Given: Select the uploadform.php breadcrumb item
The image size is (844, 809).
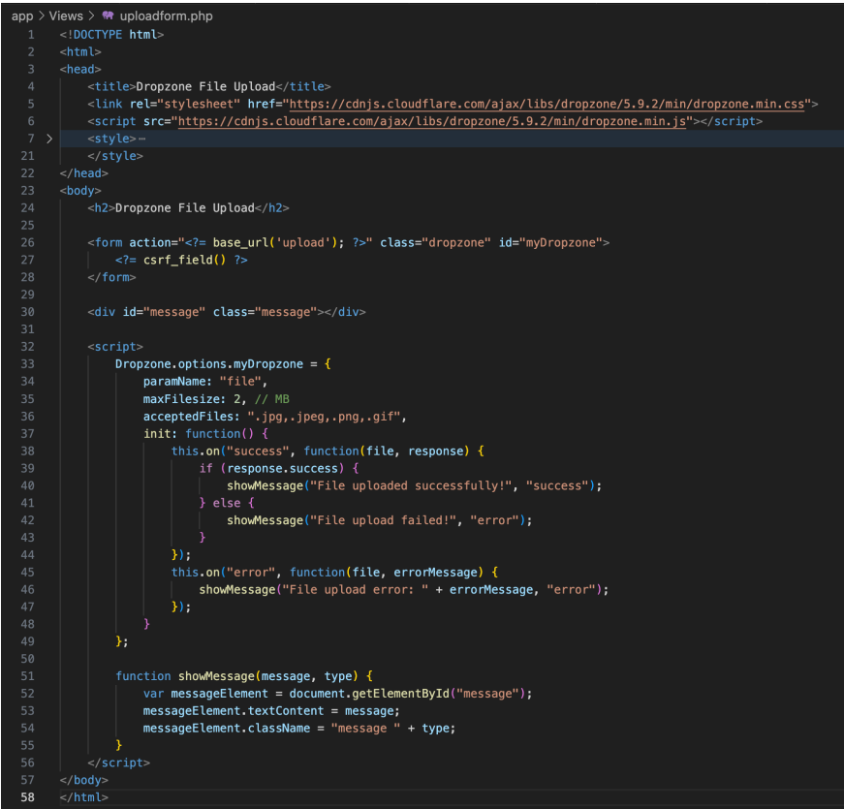Looking at the screenshot, I should pos(166,16).
